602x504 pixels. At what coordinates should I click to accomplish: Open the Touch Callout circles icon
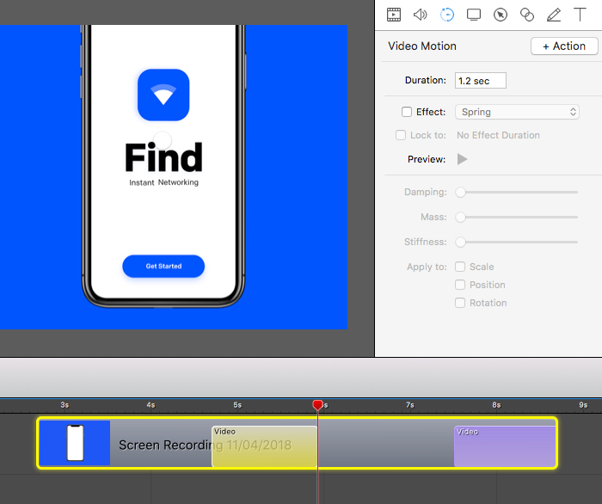(526, 15)
